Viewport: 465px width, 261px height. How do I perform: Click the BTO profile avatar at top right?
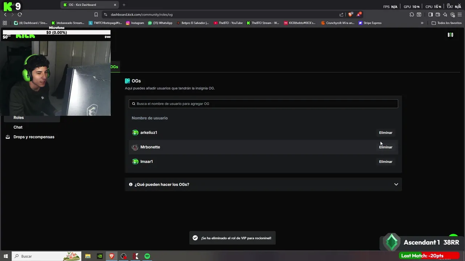pos(450,35)
